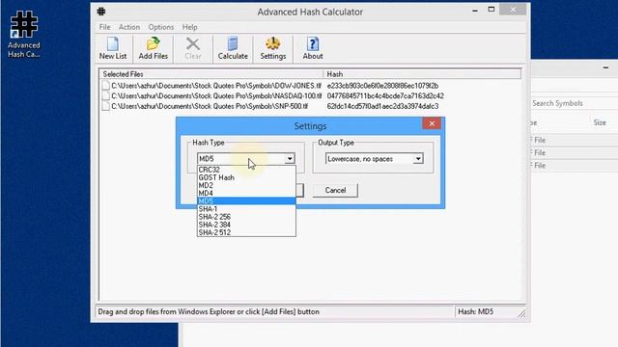Viewport: 618px width, 347px height.
Task: Select SHA-2 256 from the list
Action: point(246,217)
